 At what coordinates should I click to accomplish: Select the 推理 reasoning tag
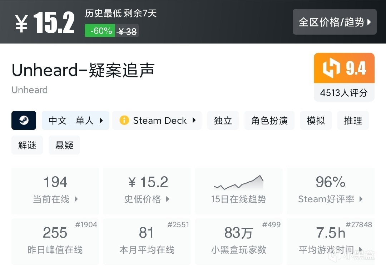coord(353,121)
